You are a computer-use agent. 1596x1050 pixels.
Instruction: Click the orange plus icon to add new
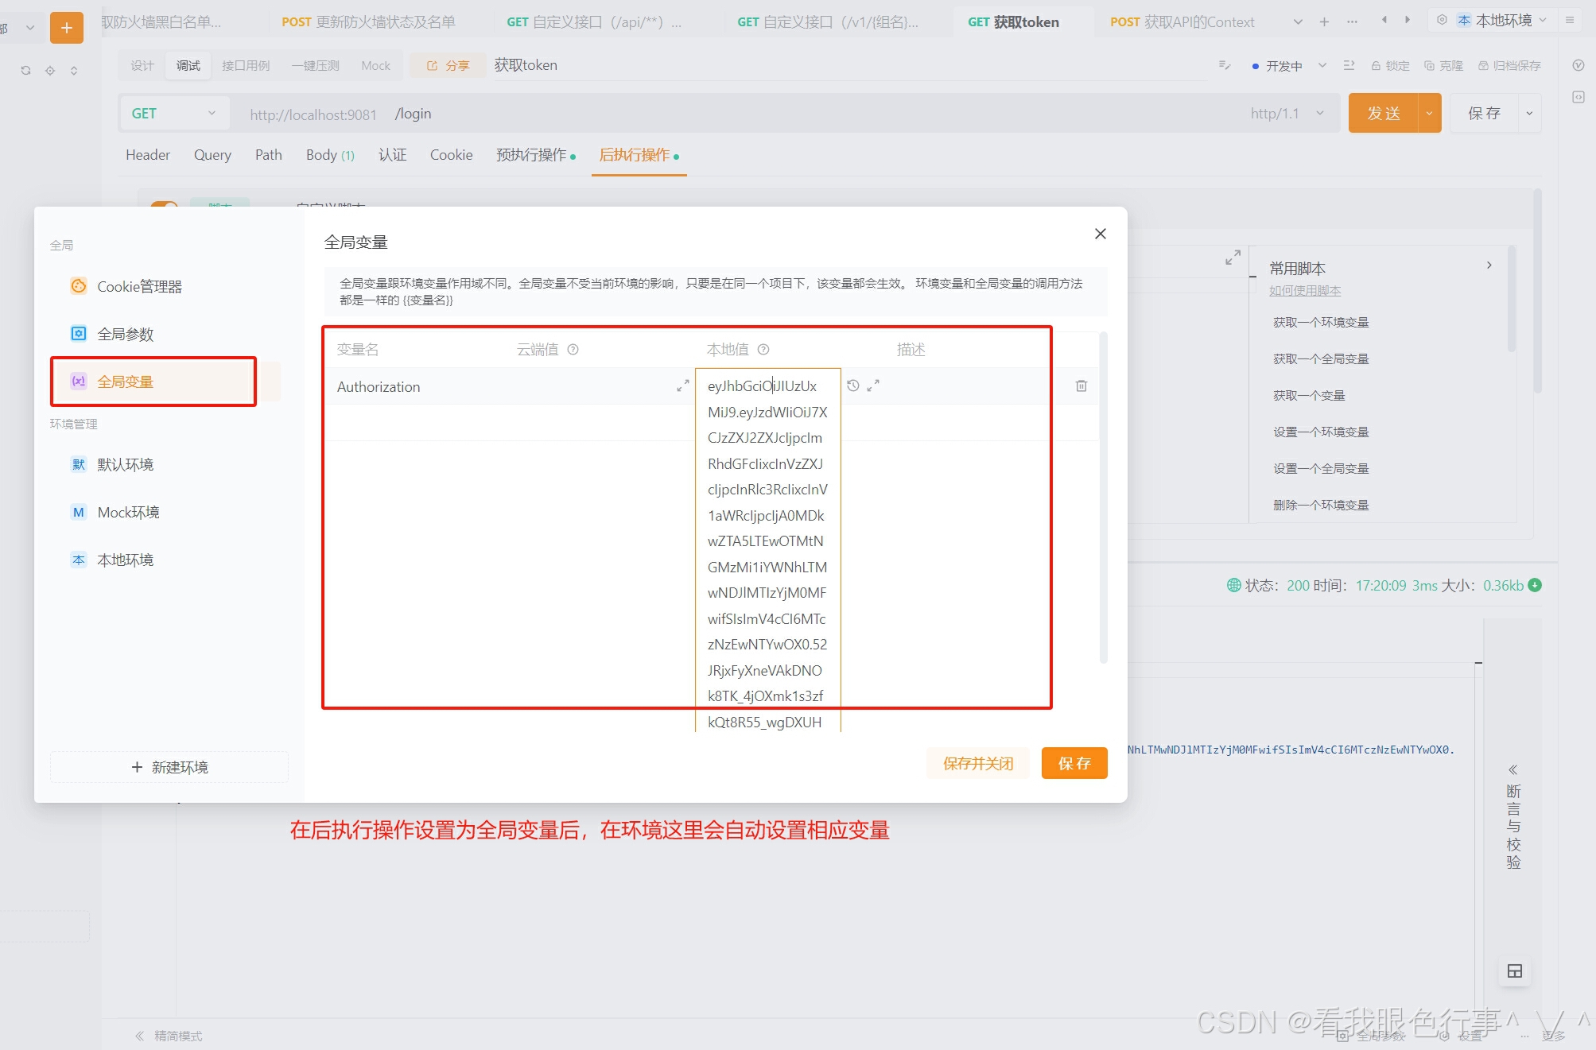(67, 26)
